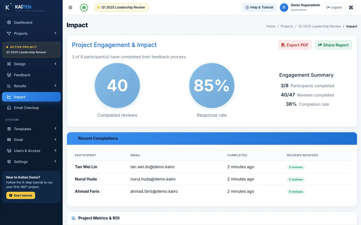
Task: Start the tutorial from the sidebar card
Action: click(x=21, y=195)
